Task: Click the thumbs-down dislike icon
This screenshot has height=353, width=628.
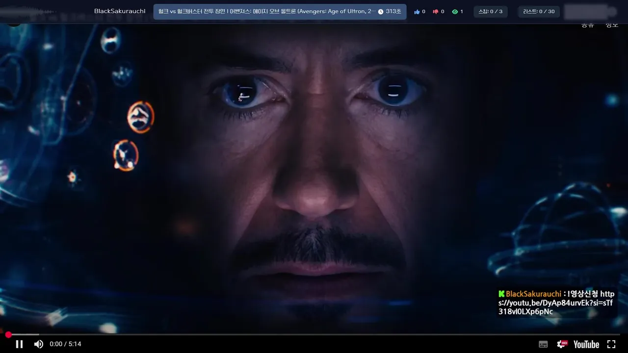Action: (x=435, y=12)
